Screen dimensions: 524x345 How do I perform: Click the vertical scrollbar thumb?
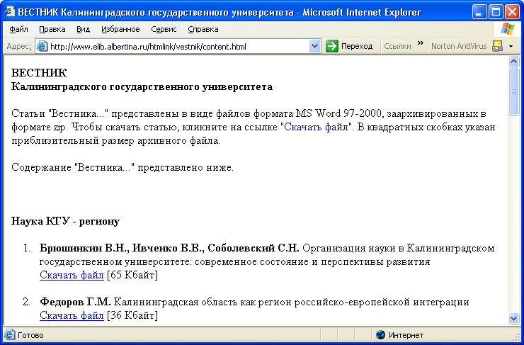pos(513,91)
